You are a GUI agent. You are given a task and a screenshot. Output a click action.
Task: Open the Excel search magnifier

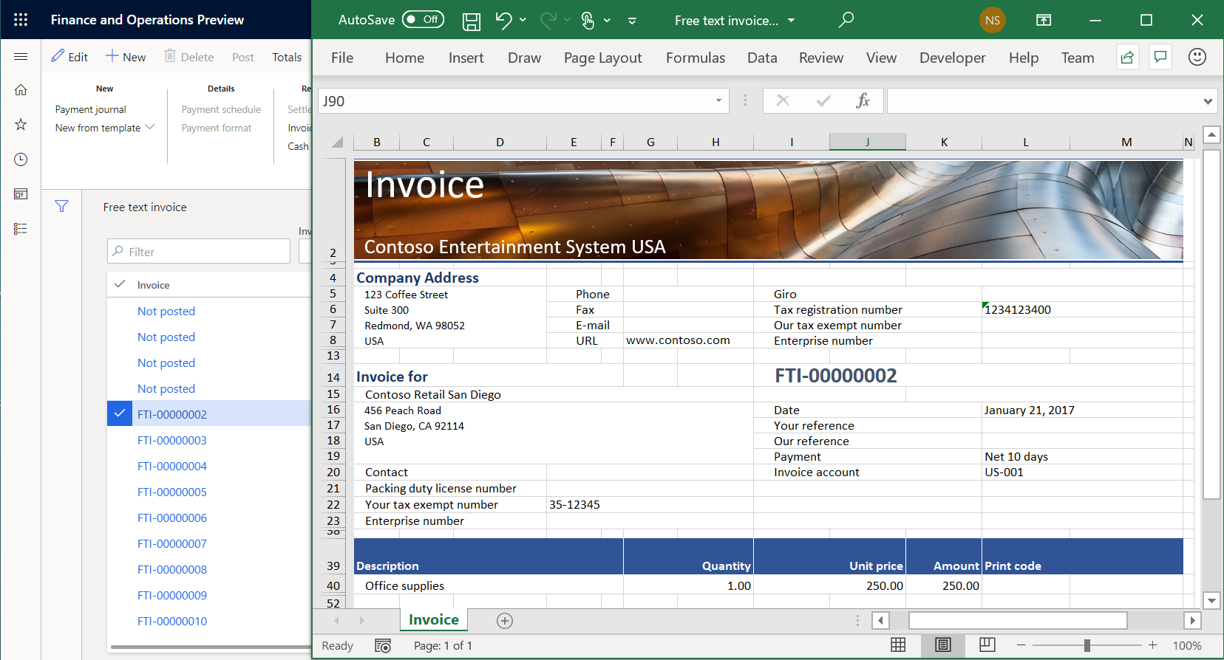[846, 20]
